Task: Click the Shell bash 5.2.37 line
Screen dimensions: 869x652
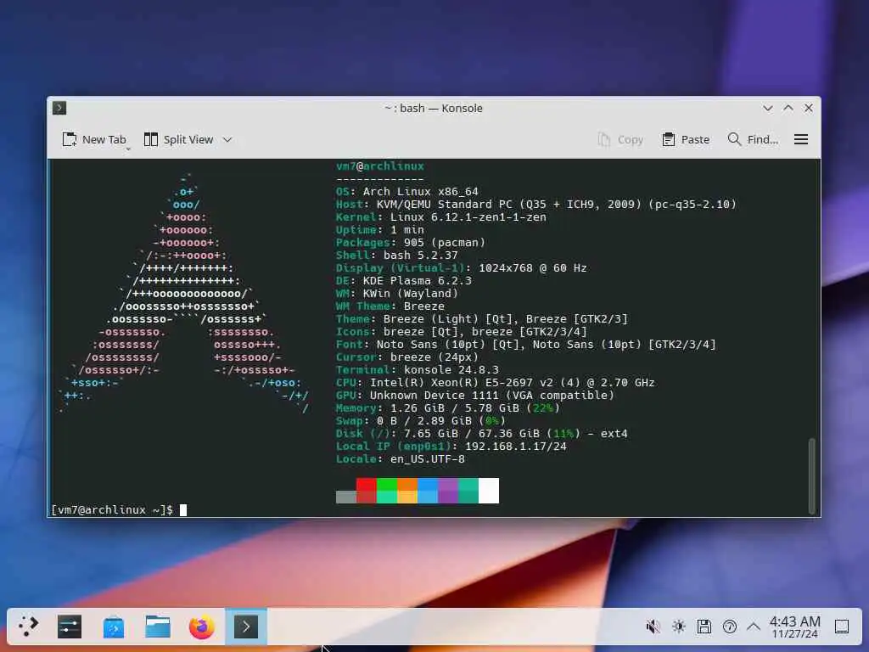Action: click(397, 255)
